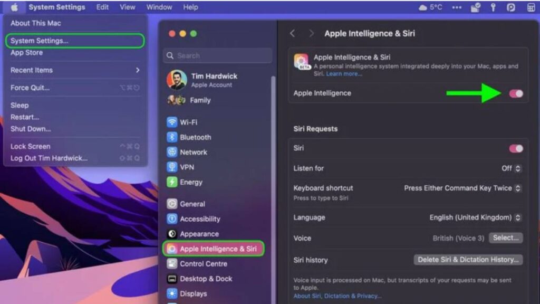Open About Siri, Dictation & Privacy… link
Screen dimensions: 540x304
tap(337, 296)
